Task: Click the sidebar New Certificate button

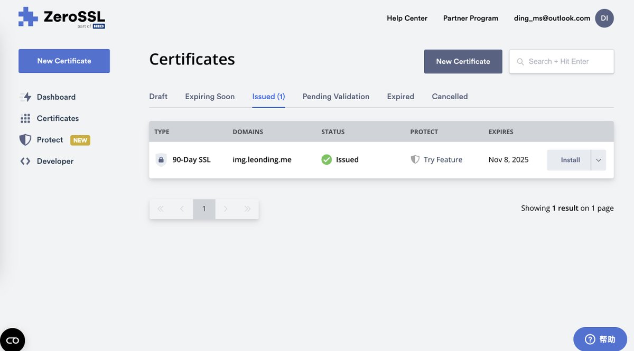Action: (64, 61)
